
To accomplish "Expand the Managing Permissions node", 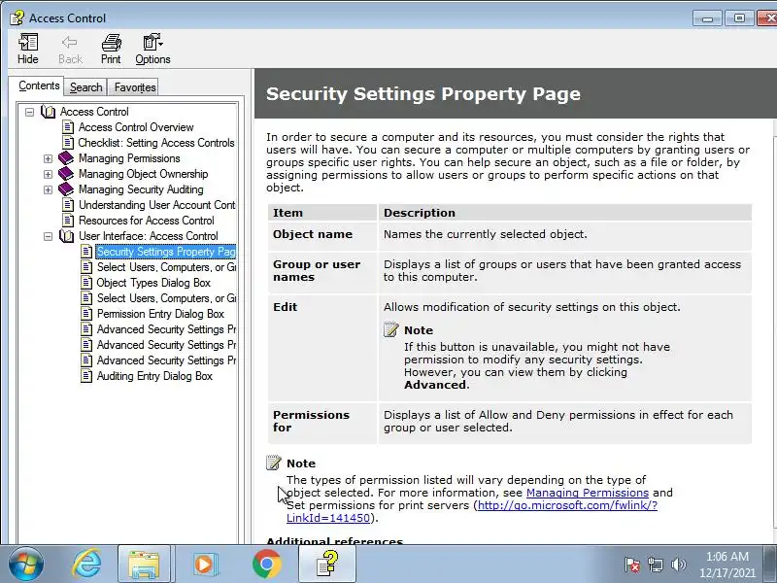I will [x=48, y=158].
